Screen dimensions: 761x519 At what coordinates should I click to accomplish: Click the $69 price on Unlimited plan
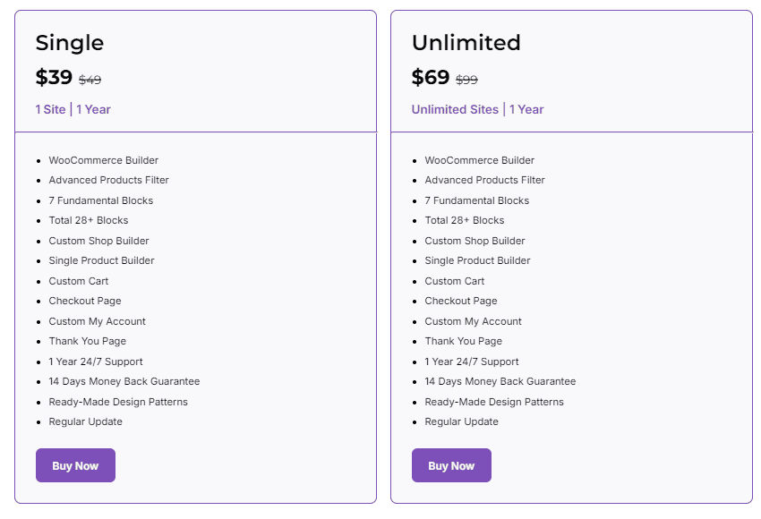point(428,78)
